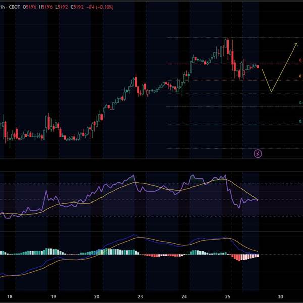Click date label 25 on the time axis
This screenshot has width=303, height=303.
click(x=228, y=296)
